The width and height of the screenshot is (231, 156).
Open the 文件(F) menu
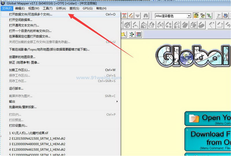tap(7, 8)
